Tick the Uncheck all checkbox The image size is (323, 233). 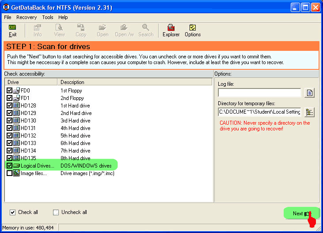(x=56, y=212)
